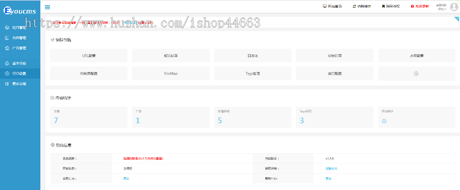This screenshot has height=190, width=460.
Task: Open 内容管理 (content management) in sidebar
Action: 20,38
